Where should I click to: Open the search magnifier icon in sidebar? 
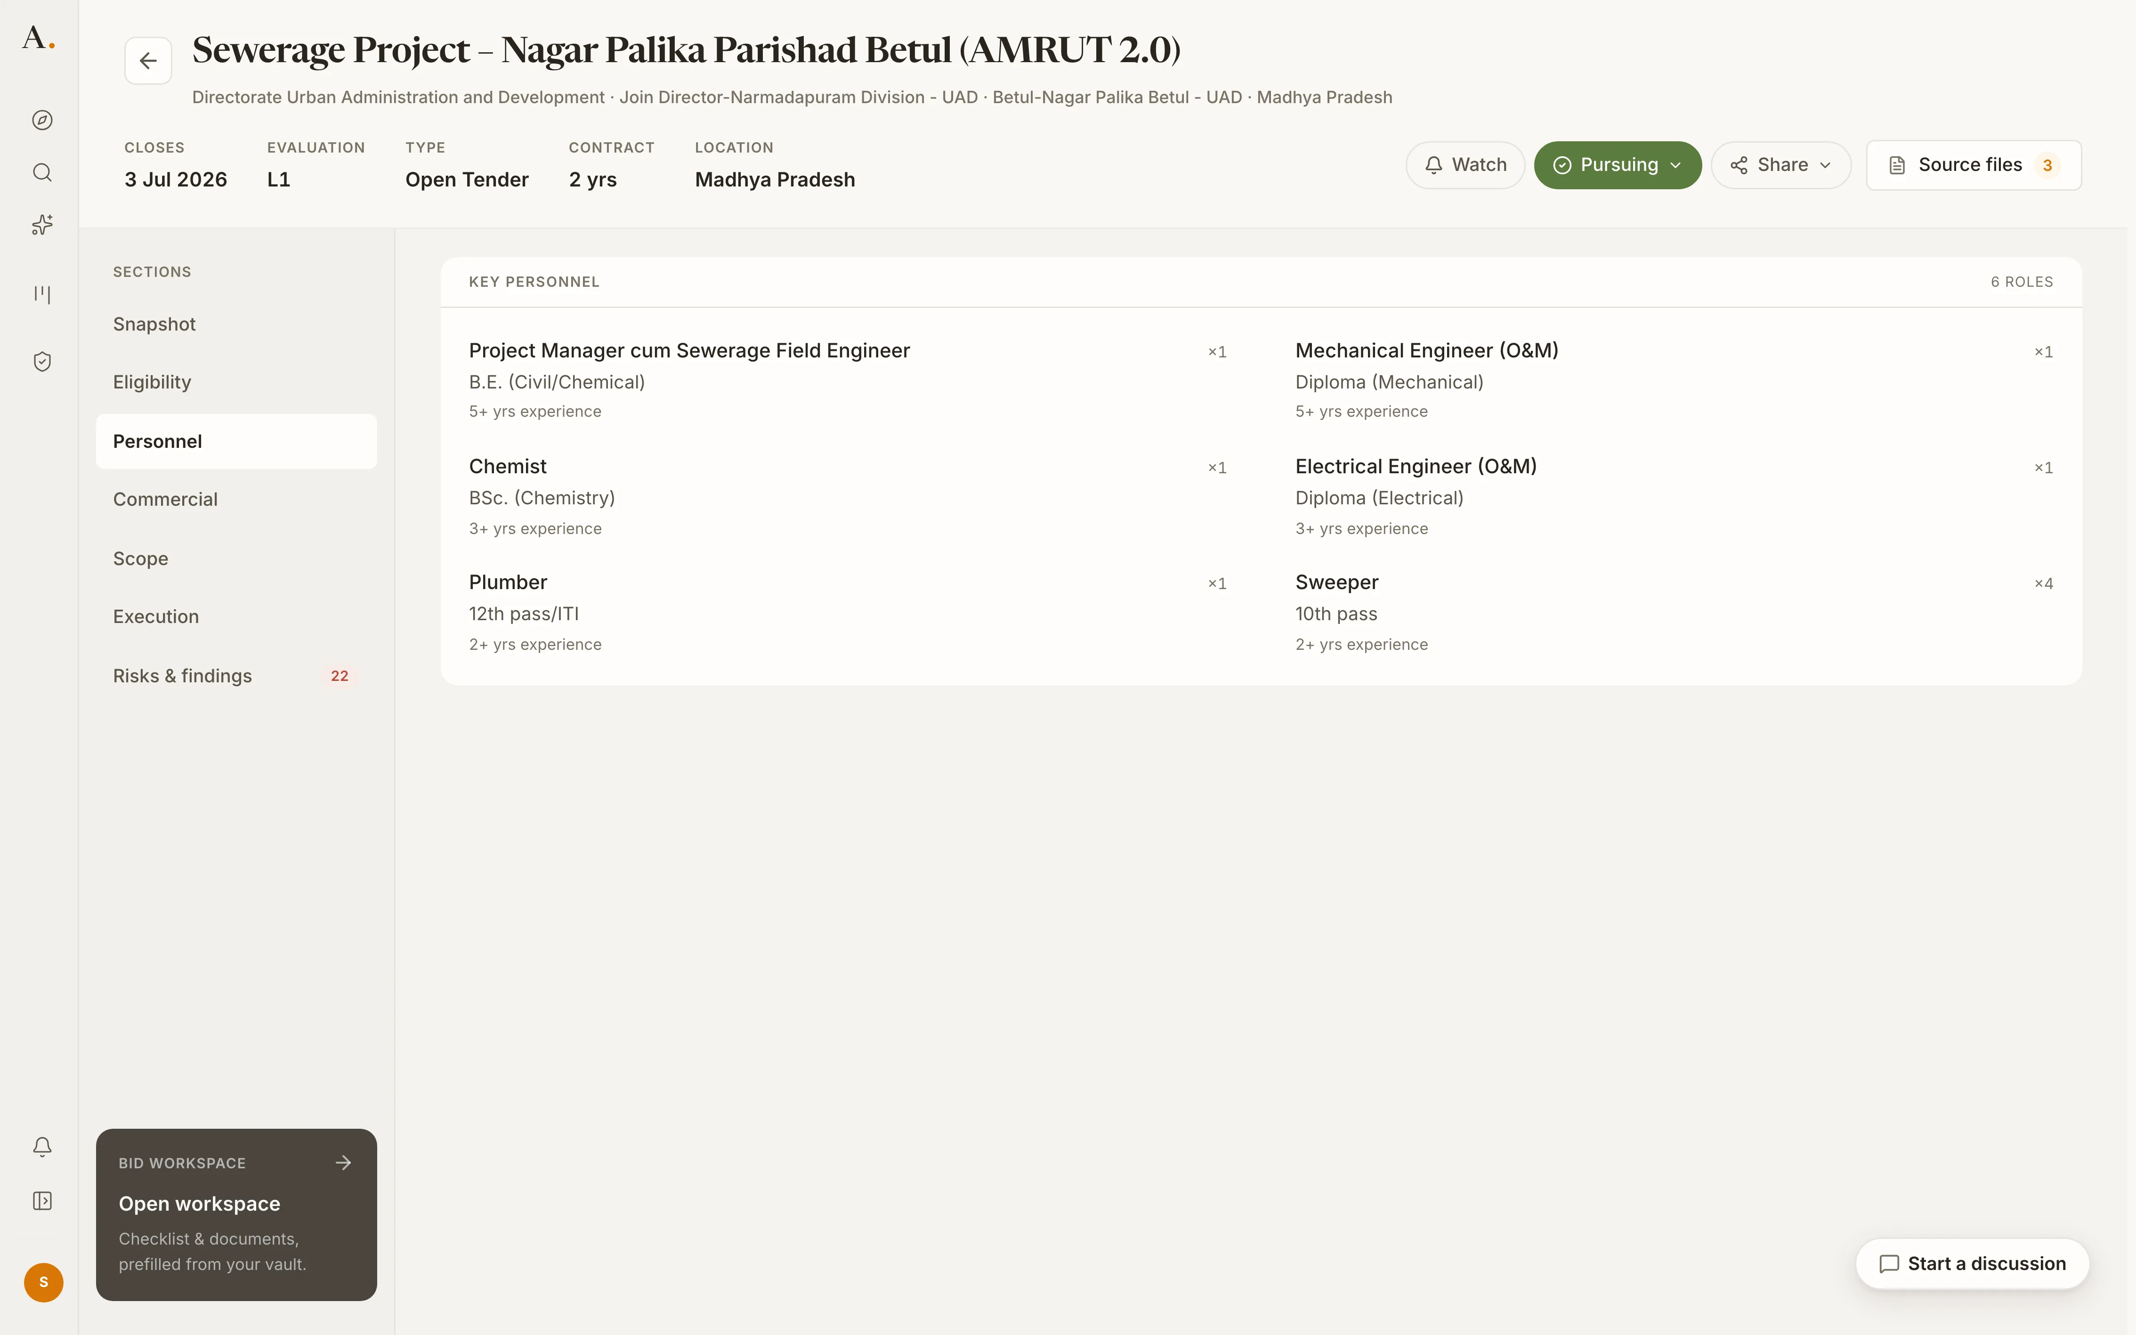pyautogui.click(x=42, y=172)
